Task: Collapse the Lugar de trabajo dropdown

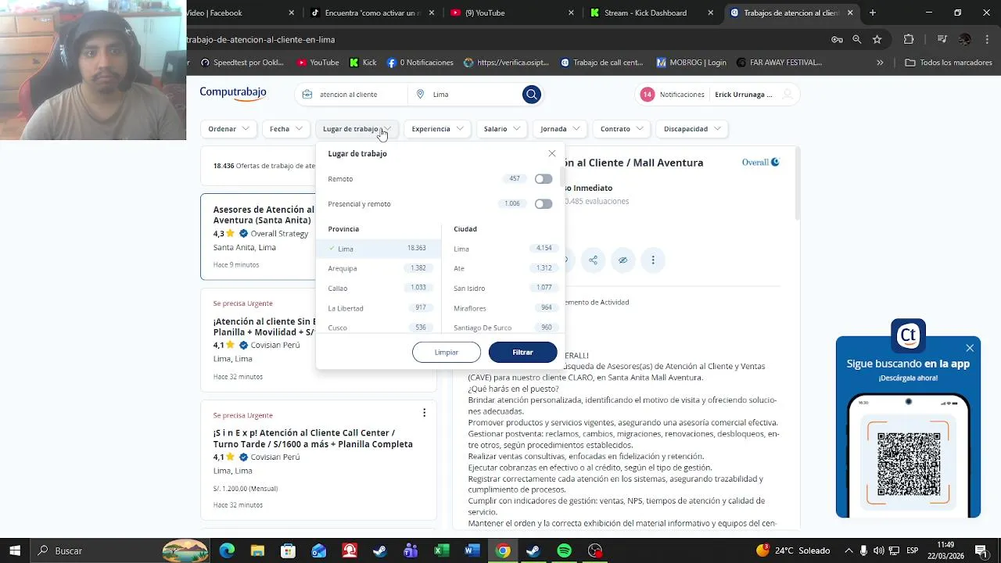Action: 357,129
